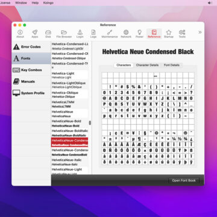Open the About toolbar section
The width and height of the screenshot is (217, 217).
pyautogui.click(x=20, y=34)
